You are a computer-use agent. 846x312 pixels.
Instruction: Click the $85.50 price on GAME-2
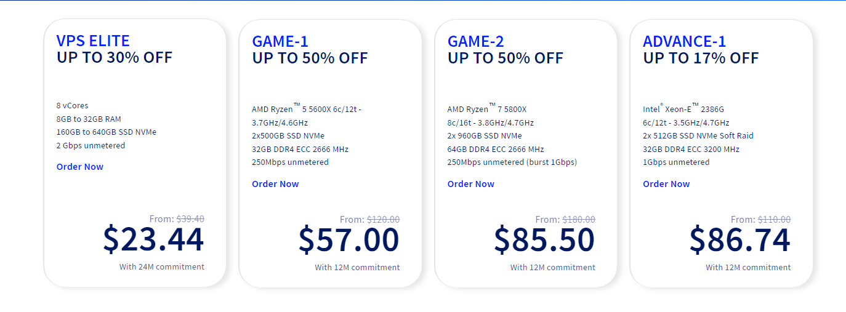(x=544, y=240)
